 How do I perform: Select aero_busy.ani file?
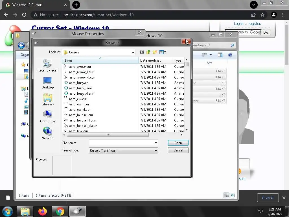pos(79,83)
